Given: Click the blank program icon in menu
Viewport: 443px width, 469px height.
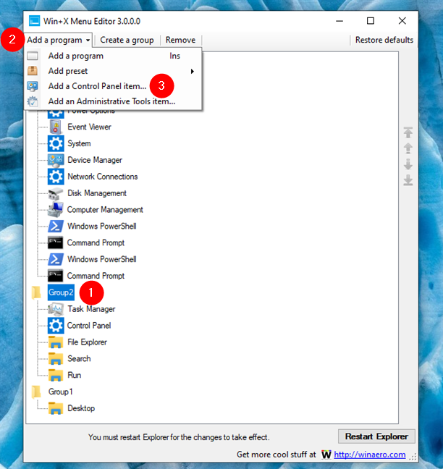Looking at the screenshot, I should (33, 56).
